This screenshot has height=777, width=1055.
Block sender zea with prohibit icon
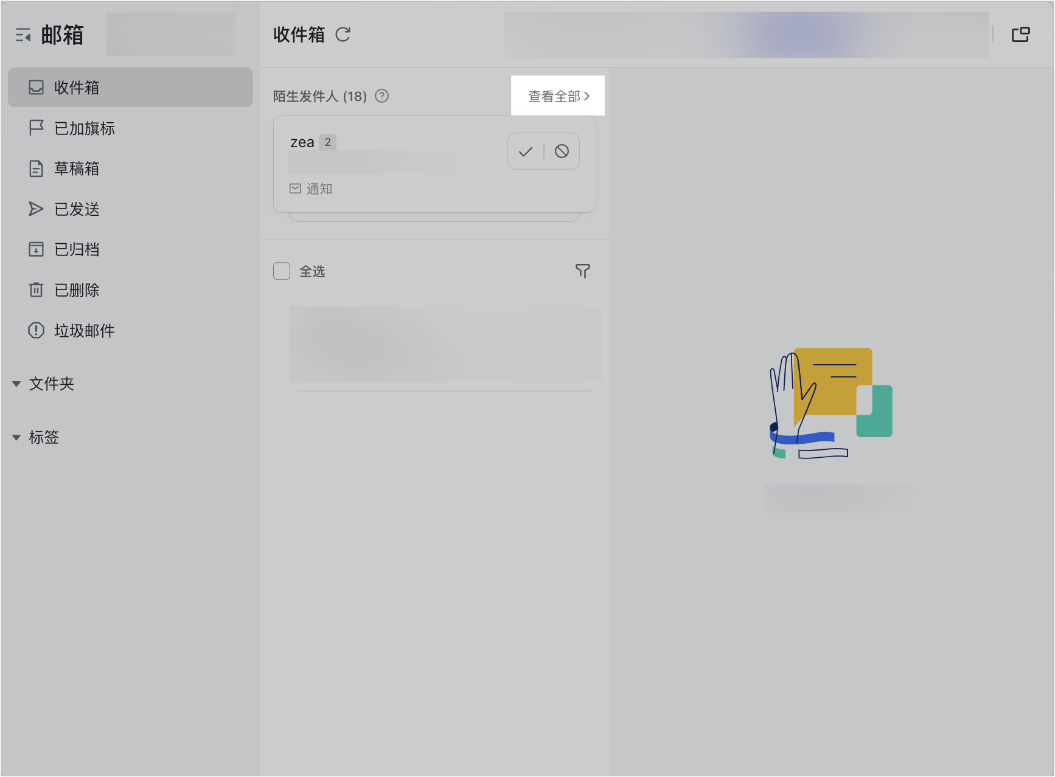coord(562,151)
